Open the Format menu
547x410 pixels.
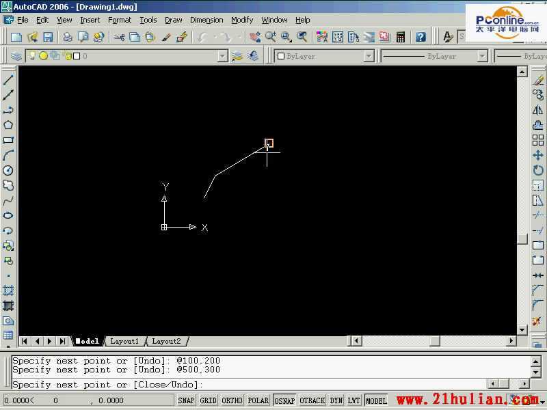click(120, 20)
